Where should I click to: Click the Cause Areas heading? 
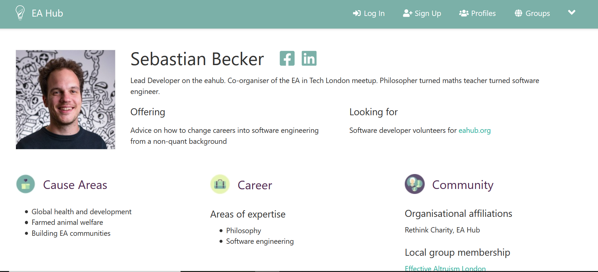(x=75, y=185)
